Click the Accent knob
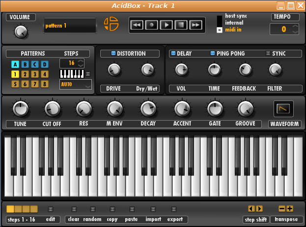 (182, 109)
